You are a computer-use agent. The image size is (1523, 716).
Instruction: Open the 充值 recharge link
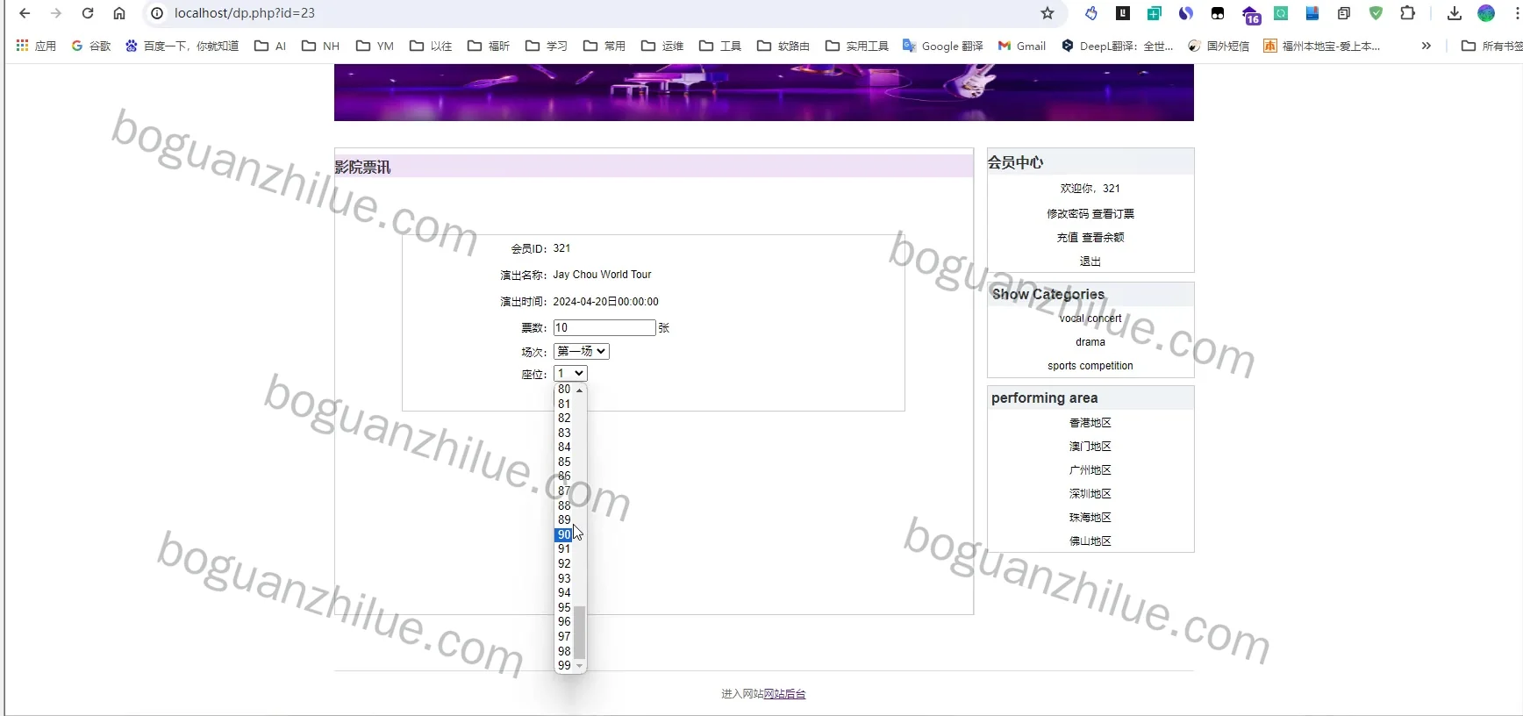(1068, 238)
